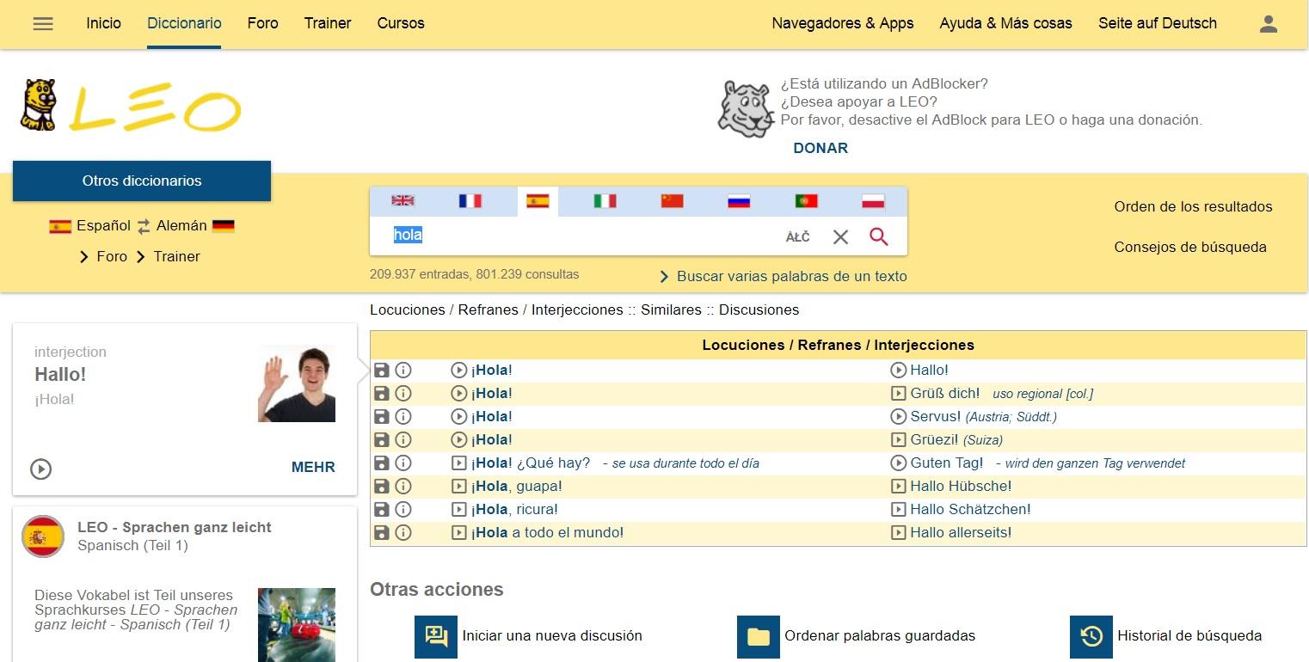Click the Hallo Hübsche! translation
Image resolution: width=1309 pixels, height=662 pixels.
961,487
